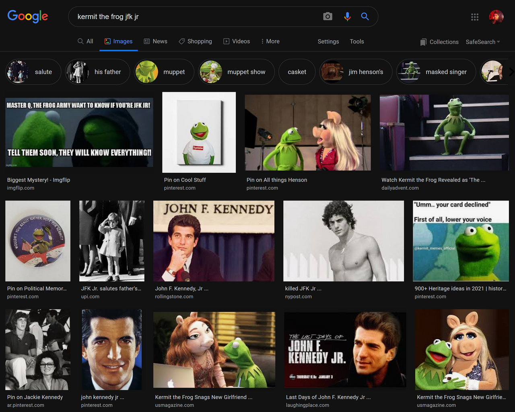Open black-and-white saluting child photo
Viewport: 515px width, 412px height.
pos(112,241)
